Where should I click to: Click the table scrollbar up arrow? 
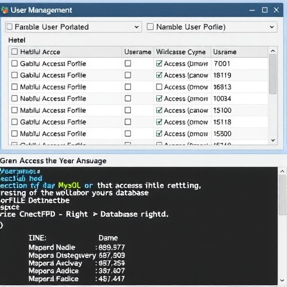[273, 51]
